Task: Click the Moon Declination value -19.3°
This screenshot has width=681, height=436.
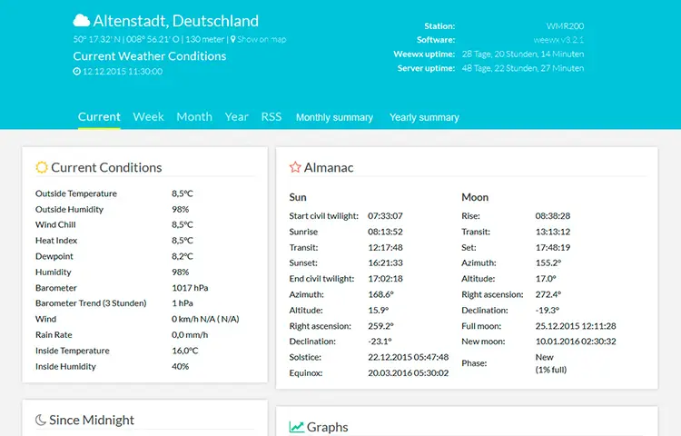Action: (548, 311)
